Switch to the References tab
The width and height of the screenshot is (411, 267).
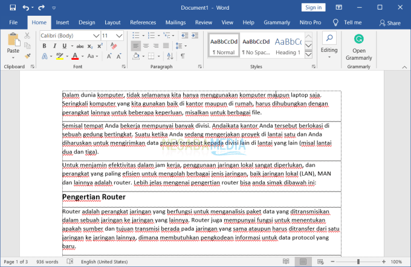(143, 22)
